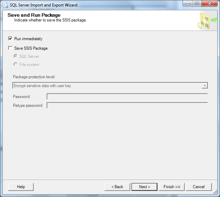Click into the Password field
The image size is (220, 197).
click(x=127, y=97)
